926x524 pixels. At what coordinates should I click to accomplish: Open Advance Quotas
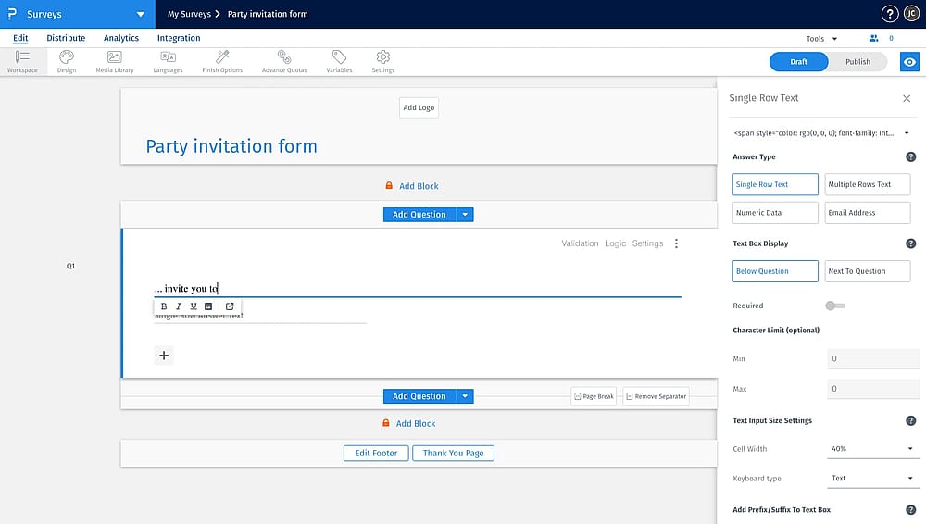pos(284,61)
